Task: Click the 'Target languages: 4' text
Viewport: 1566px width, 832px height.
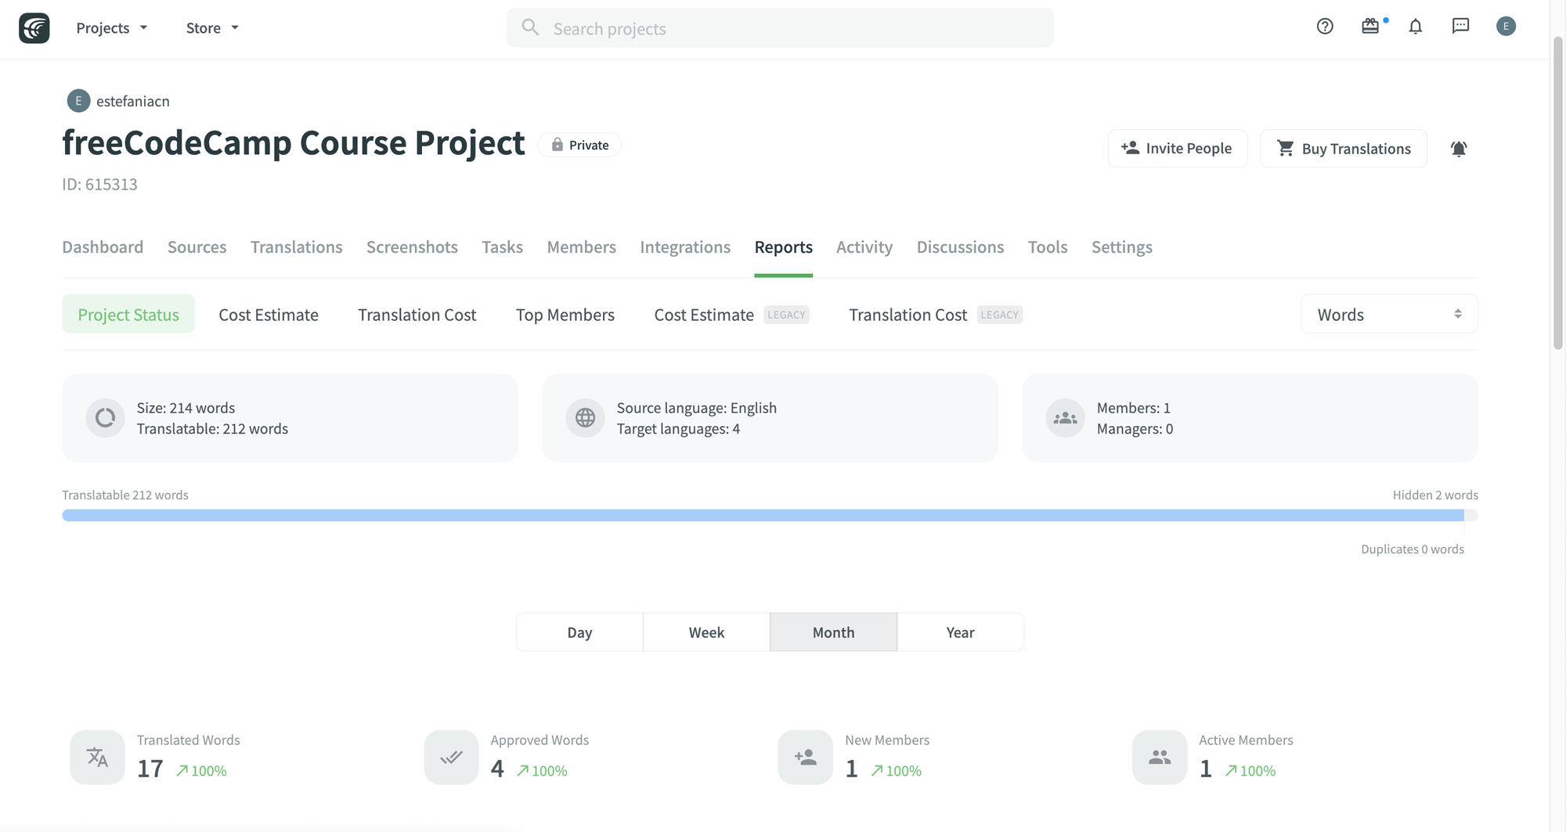Action: (678, 429)
